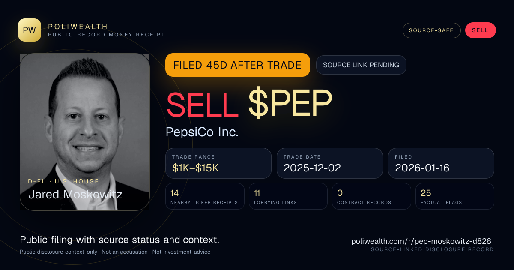This screenshot has height=270, width=514.
Task: Open the 25 Factual Flags tile
Action: tap(455, 196)
